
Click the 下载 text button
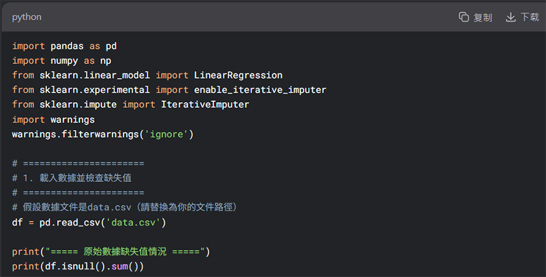tap(529, 16)
